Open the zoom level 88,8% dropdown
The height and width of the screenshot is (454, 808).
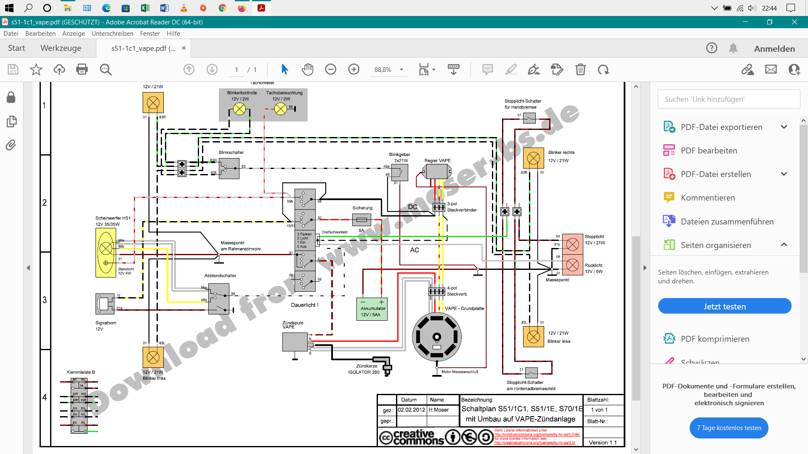point(401,70)
